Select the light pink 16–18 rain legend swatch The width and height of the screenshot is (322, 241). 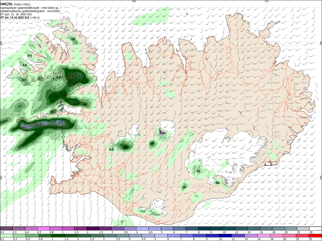(264, 235)
